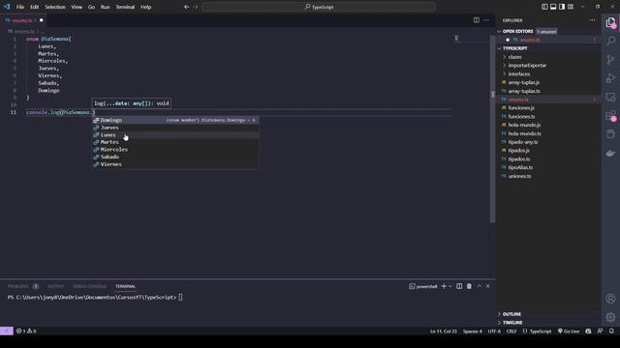Collapse the TYPESCRIPT folder section
This screenshot has height=348, width=620.
click(514, 48)
